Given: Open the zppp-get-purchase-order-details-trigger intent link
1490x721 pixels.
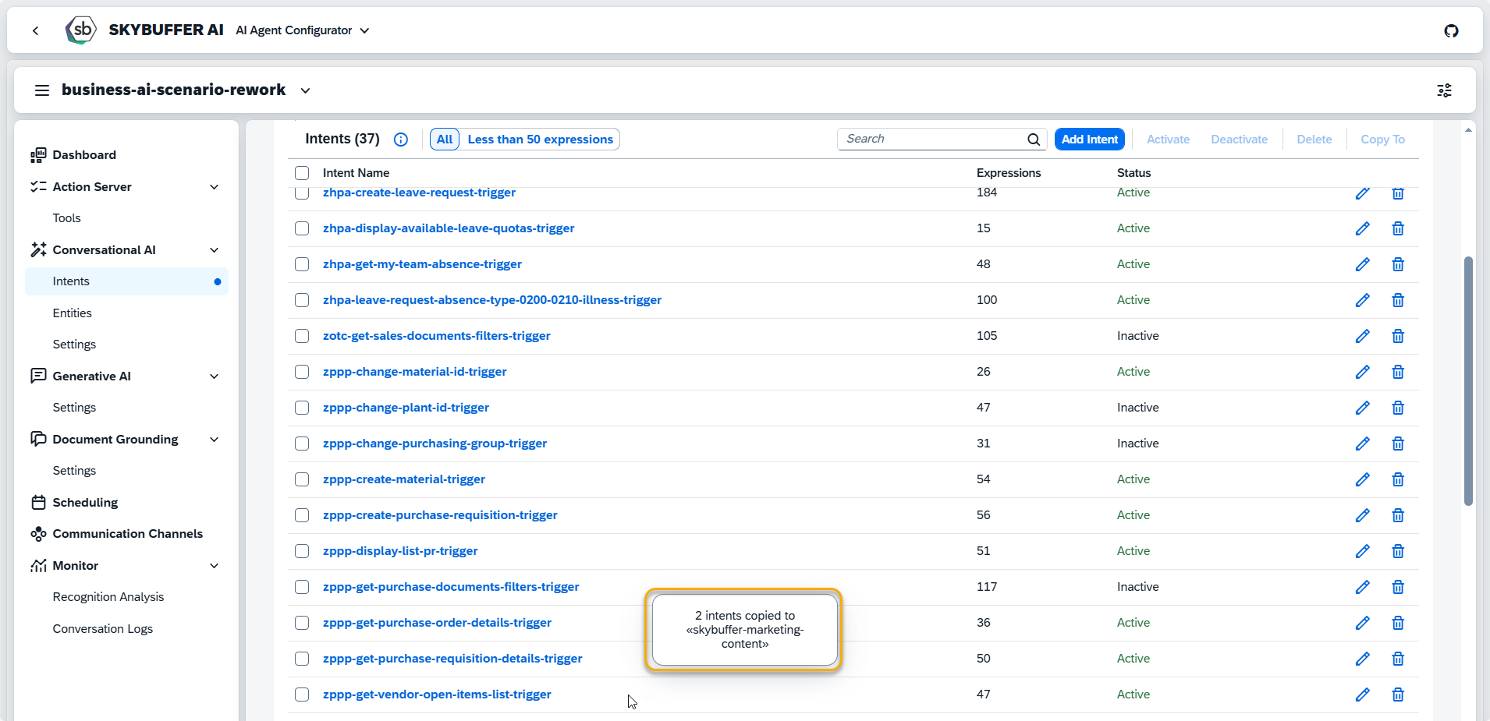Looking at the screenshot, I should 437,623.
